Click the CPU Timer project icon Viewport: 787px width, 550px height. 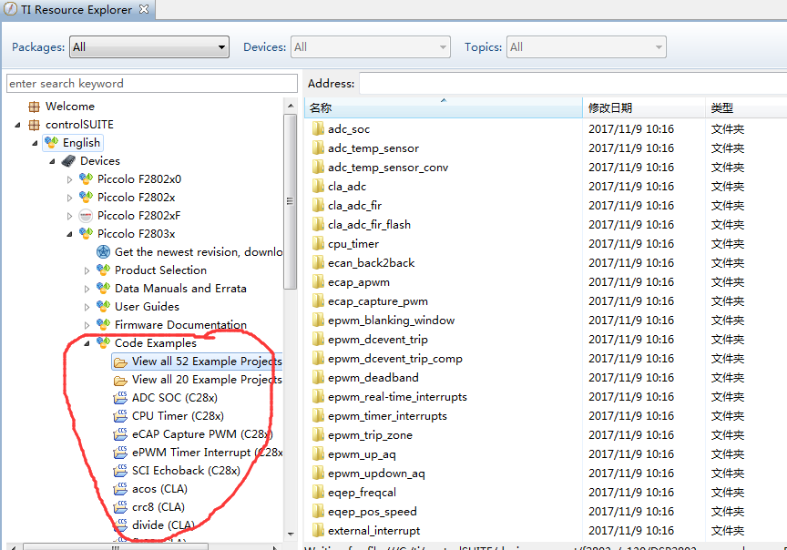coord(120,416)
